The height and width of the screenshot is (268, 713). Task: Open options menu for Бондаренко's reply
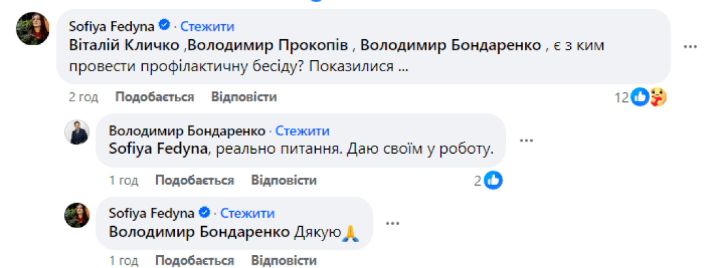pos(526,140)
